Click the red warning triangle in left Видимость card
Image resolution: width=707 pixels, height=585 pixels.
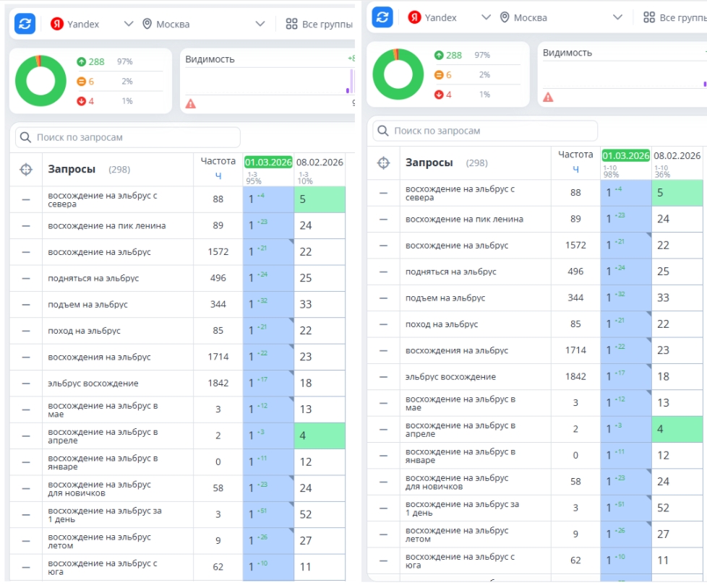(190, 104)
